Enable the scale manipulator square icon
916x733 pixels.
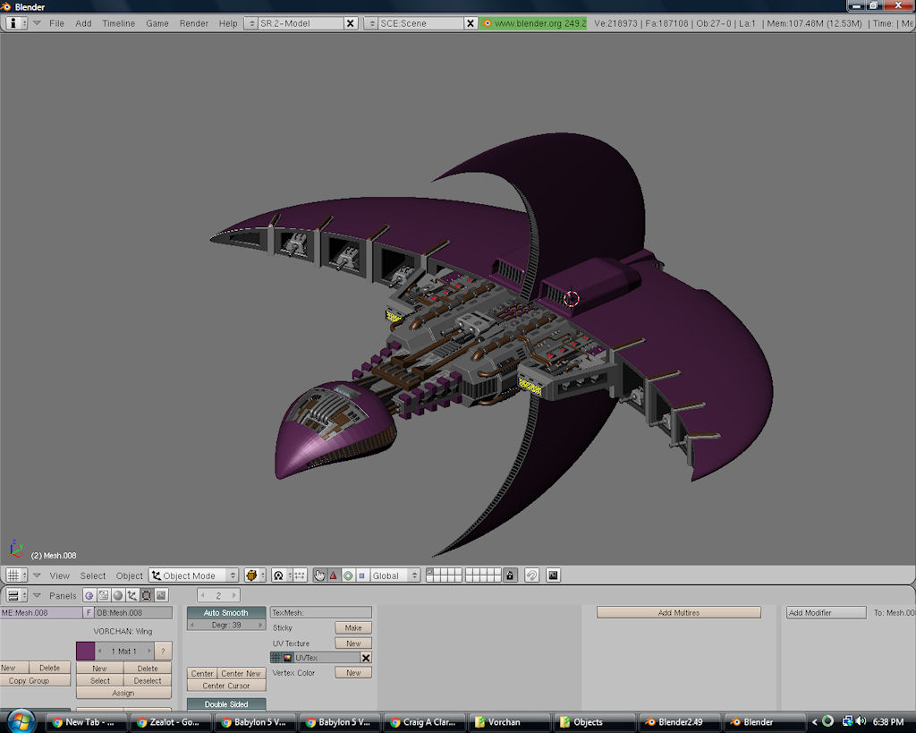pyautogui.click(x=361, y=575)
